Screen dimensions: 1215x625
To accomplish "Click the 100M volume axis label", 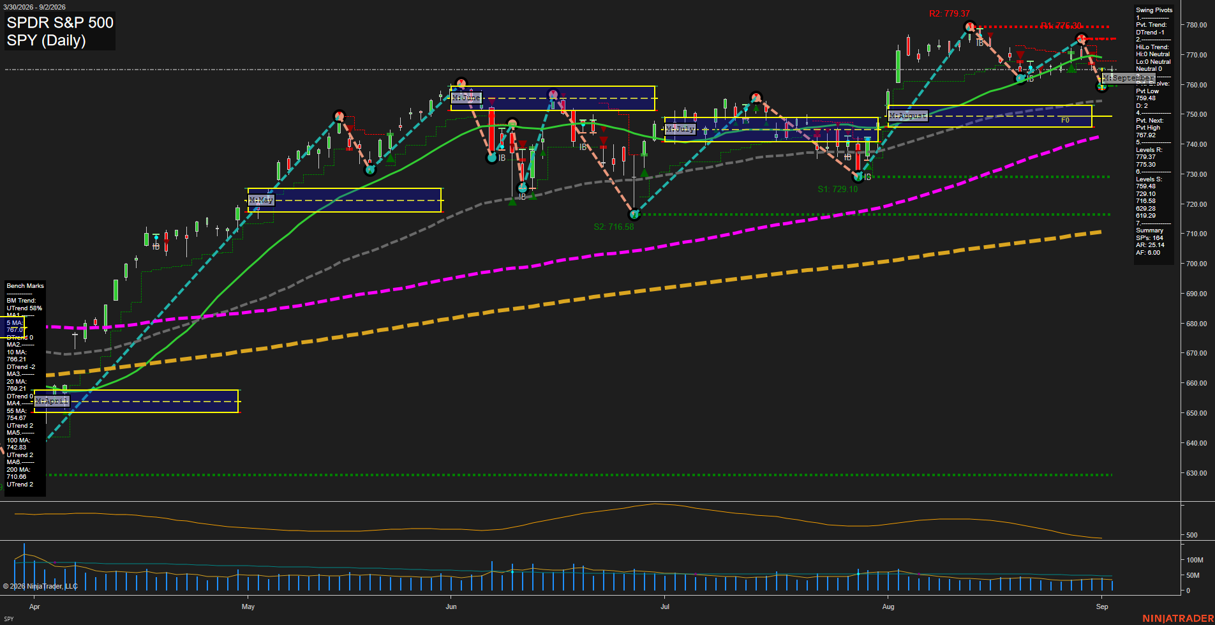I will pyautogui.click(x=1195, y=560).
